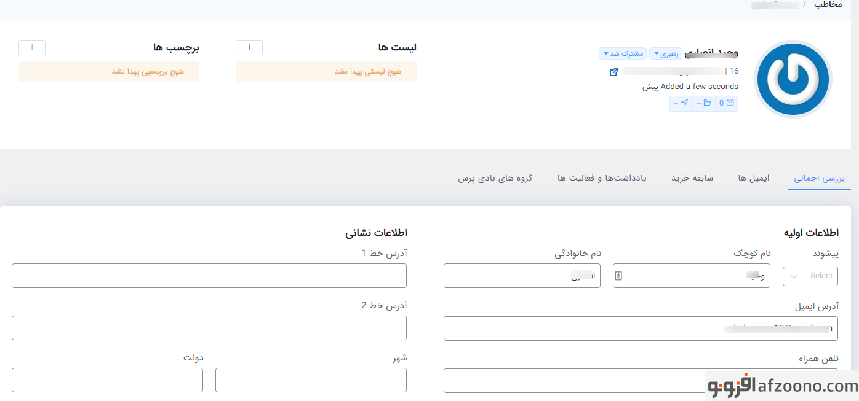This screenshot has width=859, height=401.
Task: Click the folder open-rate stat icon
Action: pos(707,103)
